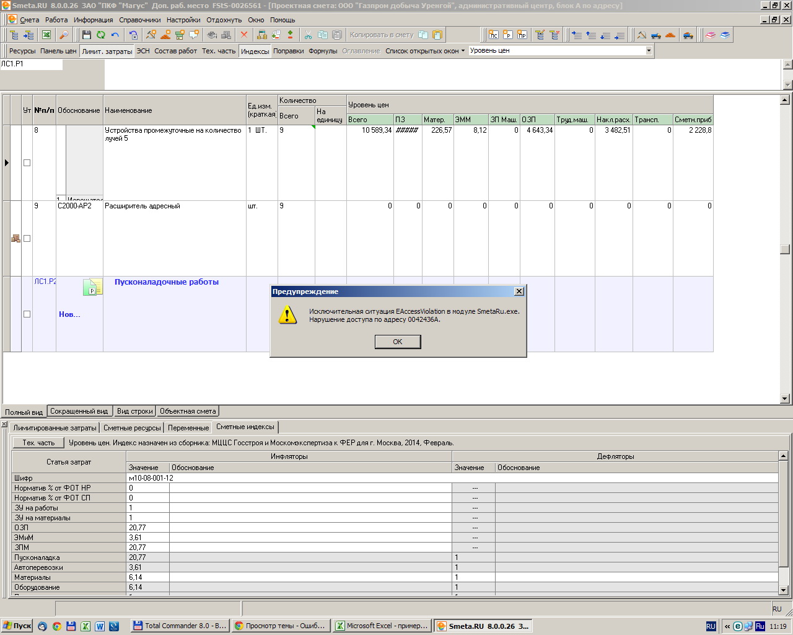Click the main table's scroll down arrow

[x=785, y=398]
